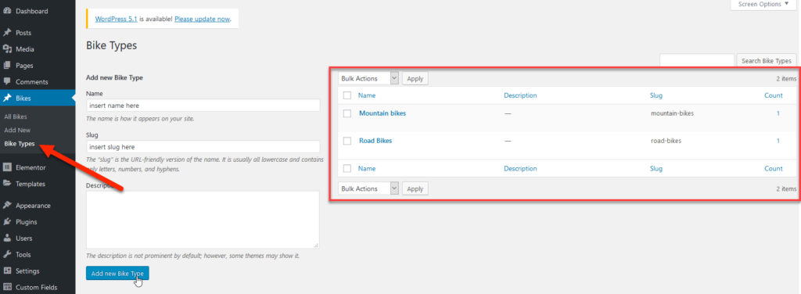Open the top Bulk Actions dropdown
This screenshot has height=294, width=801.
368,79
